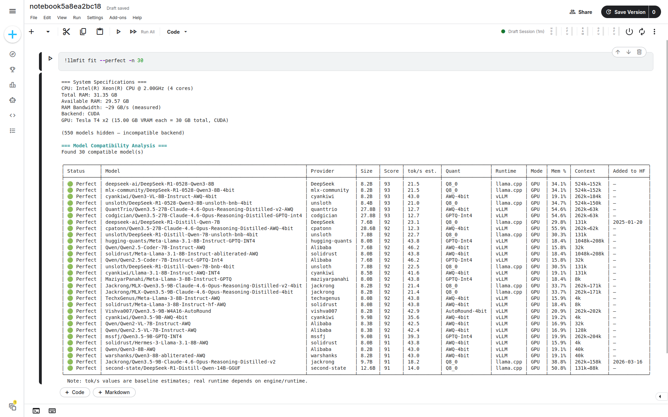This screenshot has width=668, height=417.
Task: Click the notebook title notebook5a8ea2bc18
Action: [65, 7]
